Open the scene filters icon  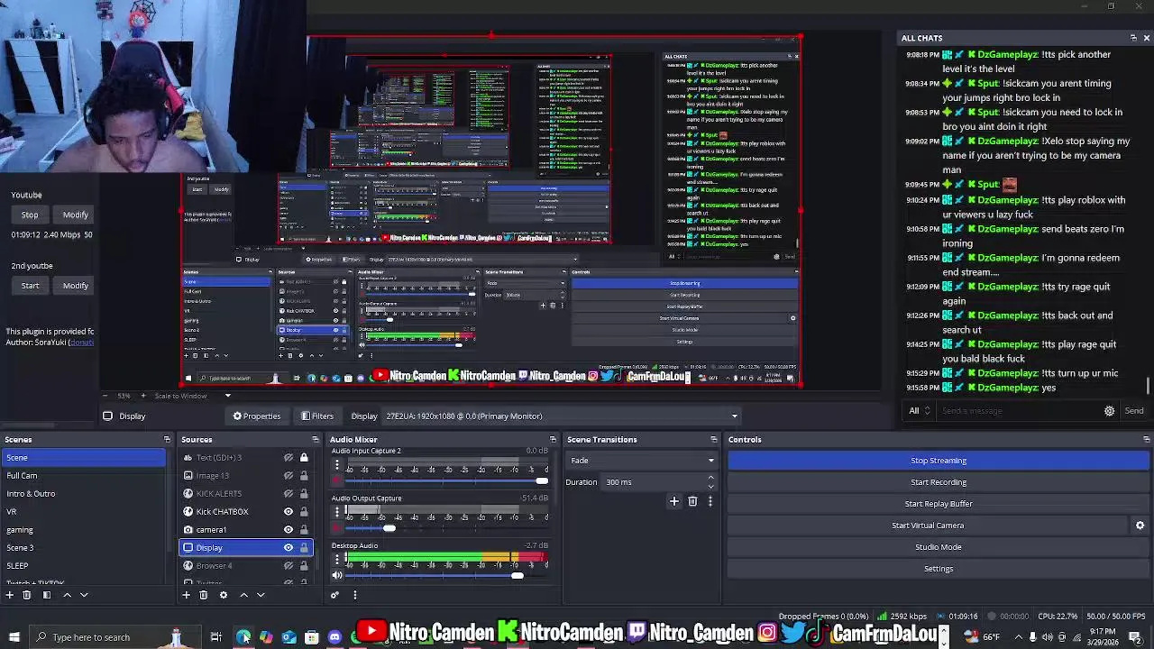point(47,595)
